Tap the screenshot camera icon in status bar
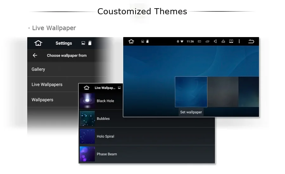 click(199, 42)
